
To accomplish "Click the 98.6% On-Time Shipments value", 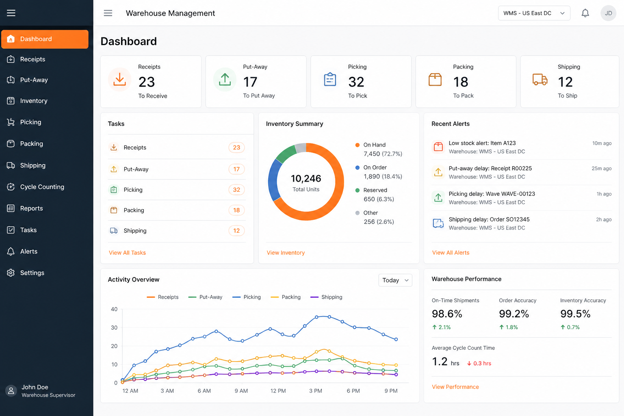I will coord(447,314).
